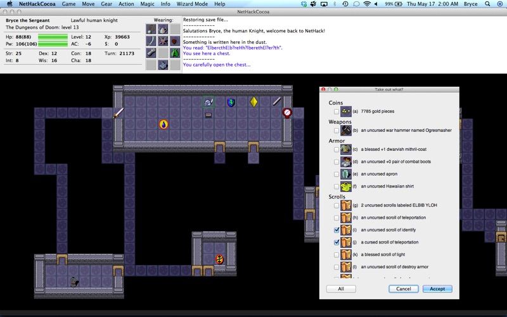Click the combat boots icon in the dialog
The height and width of the screenshot is (317, 507).
(x=346, y=162)
